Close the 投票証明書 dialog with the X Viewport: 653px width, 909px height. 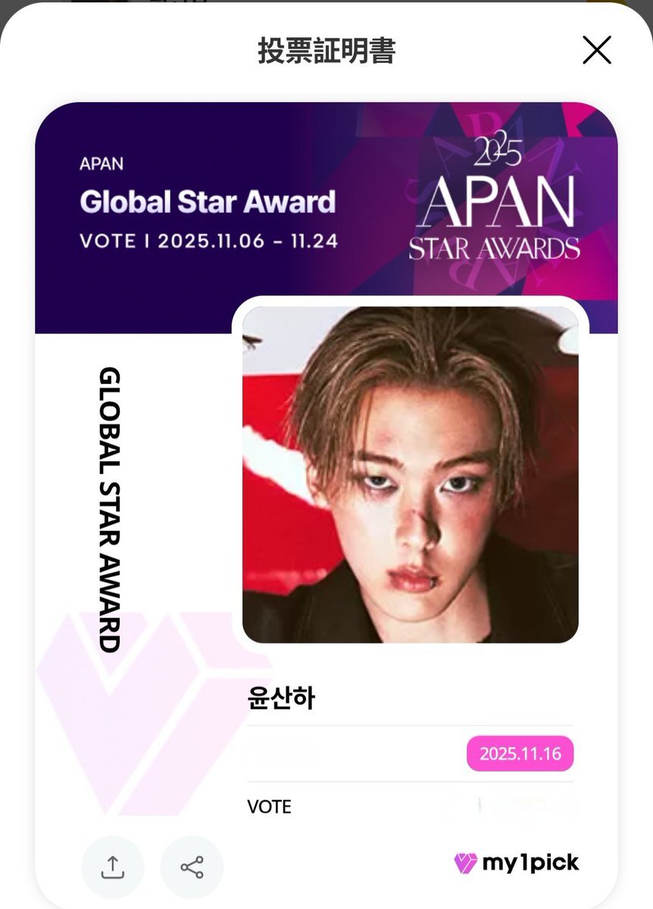tap(596, 51)
